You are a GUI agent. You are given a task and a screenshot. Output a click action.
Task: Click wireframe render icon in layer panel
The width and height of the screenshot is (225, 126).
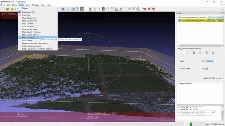coord(194,53)
